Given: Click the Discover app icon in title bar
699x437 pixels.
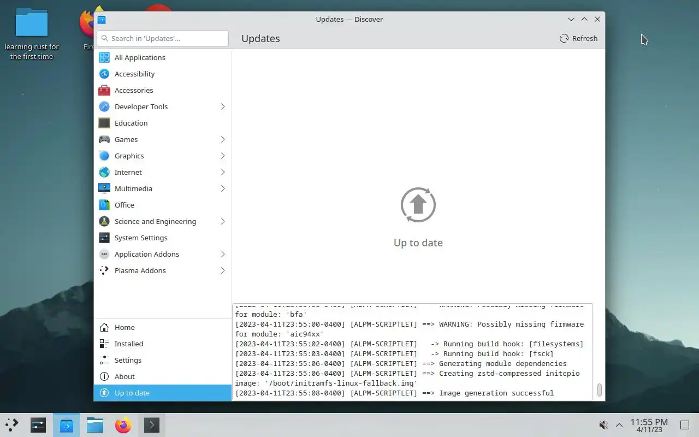Looking at the screenshot, I should point(102,19).
